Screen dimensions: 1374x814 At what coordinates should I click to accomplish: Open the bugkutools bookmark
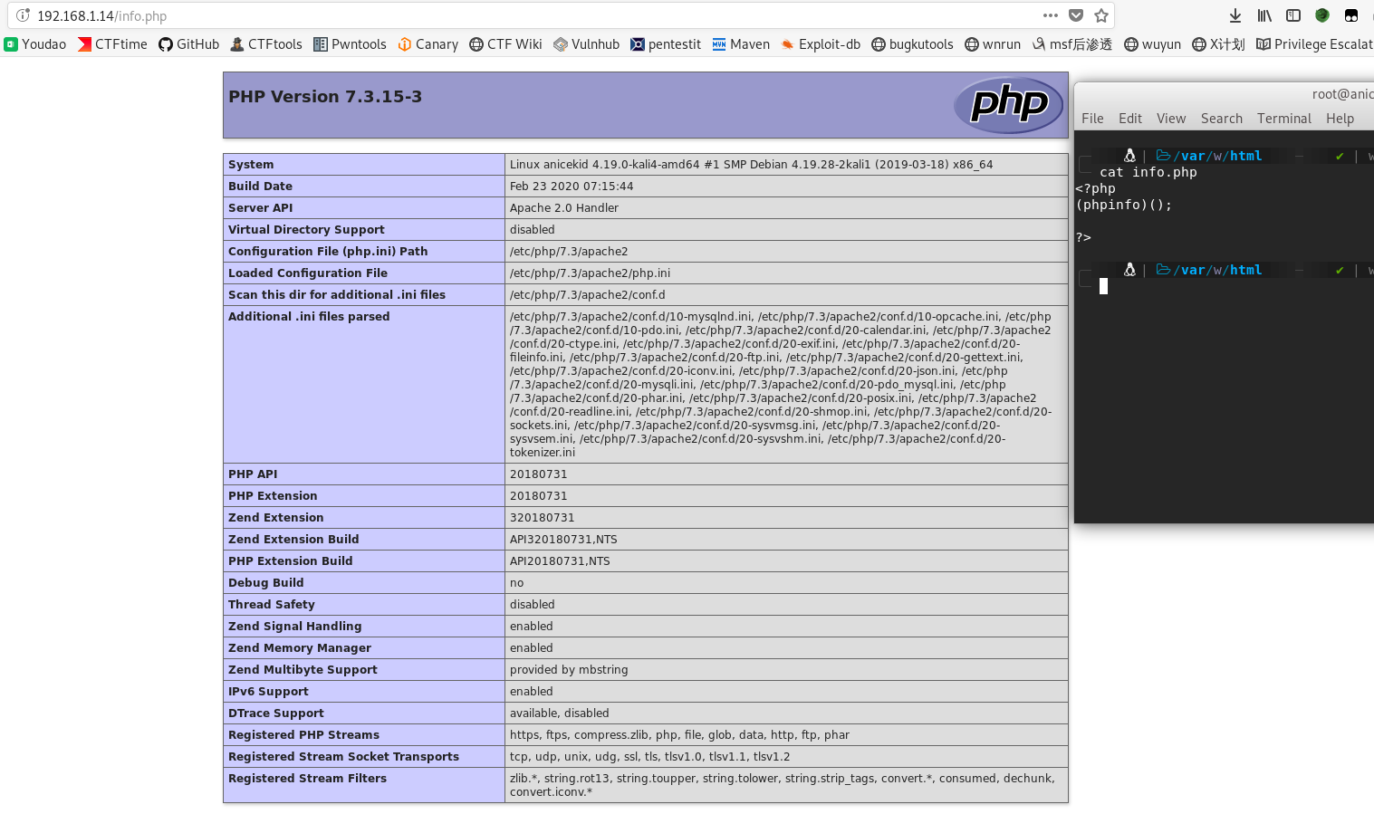coord(913,43)
